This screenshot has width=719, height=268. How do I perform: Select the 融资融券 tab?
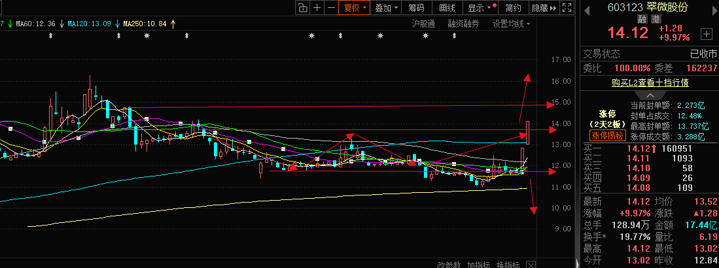(x=463, y=24)
